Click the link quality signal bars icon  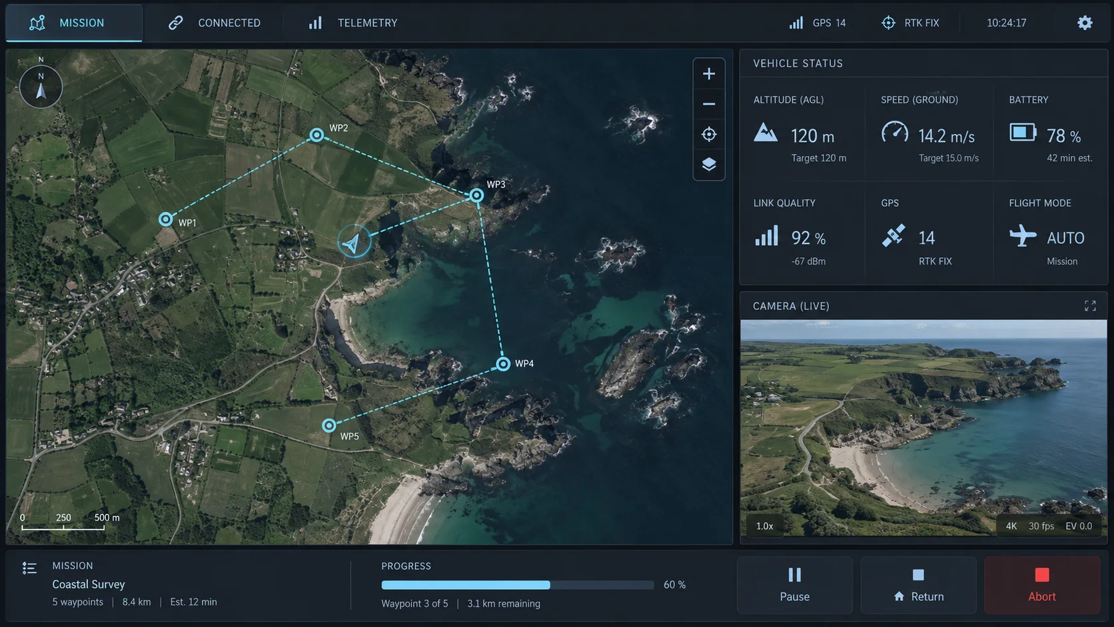point(766,235)
